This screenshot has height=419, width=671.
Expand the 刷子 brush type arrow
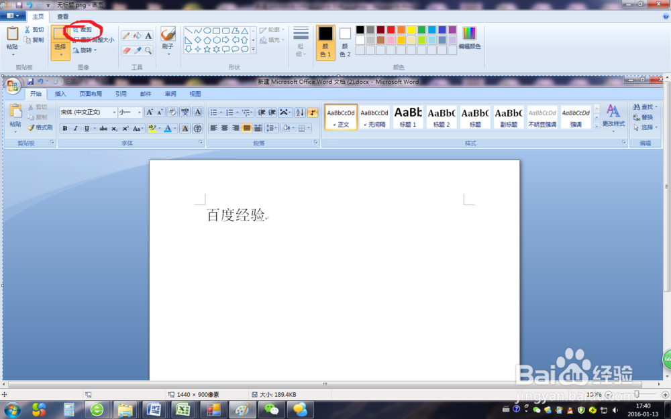click(x=168, y=54)
